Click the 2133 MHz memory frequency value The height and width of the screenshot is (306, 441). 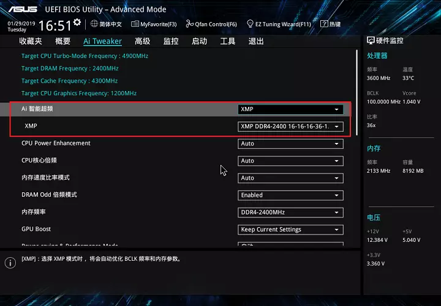coord(379,171)
